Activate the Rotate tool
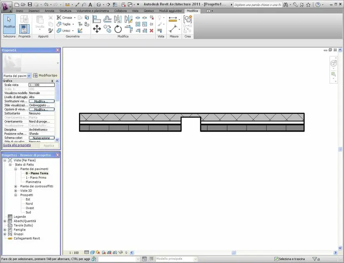The height and width of the screenshot is (263, 344). (x=118, y=29)
